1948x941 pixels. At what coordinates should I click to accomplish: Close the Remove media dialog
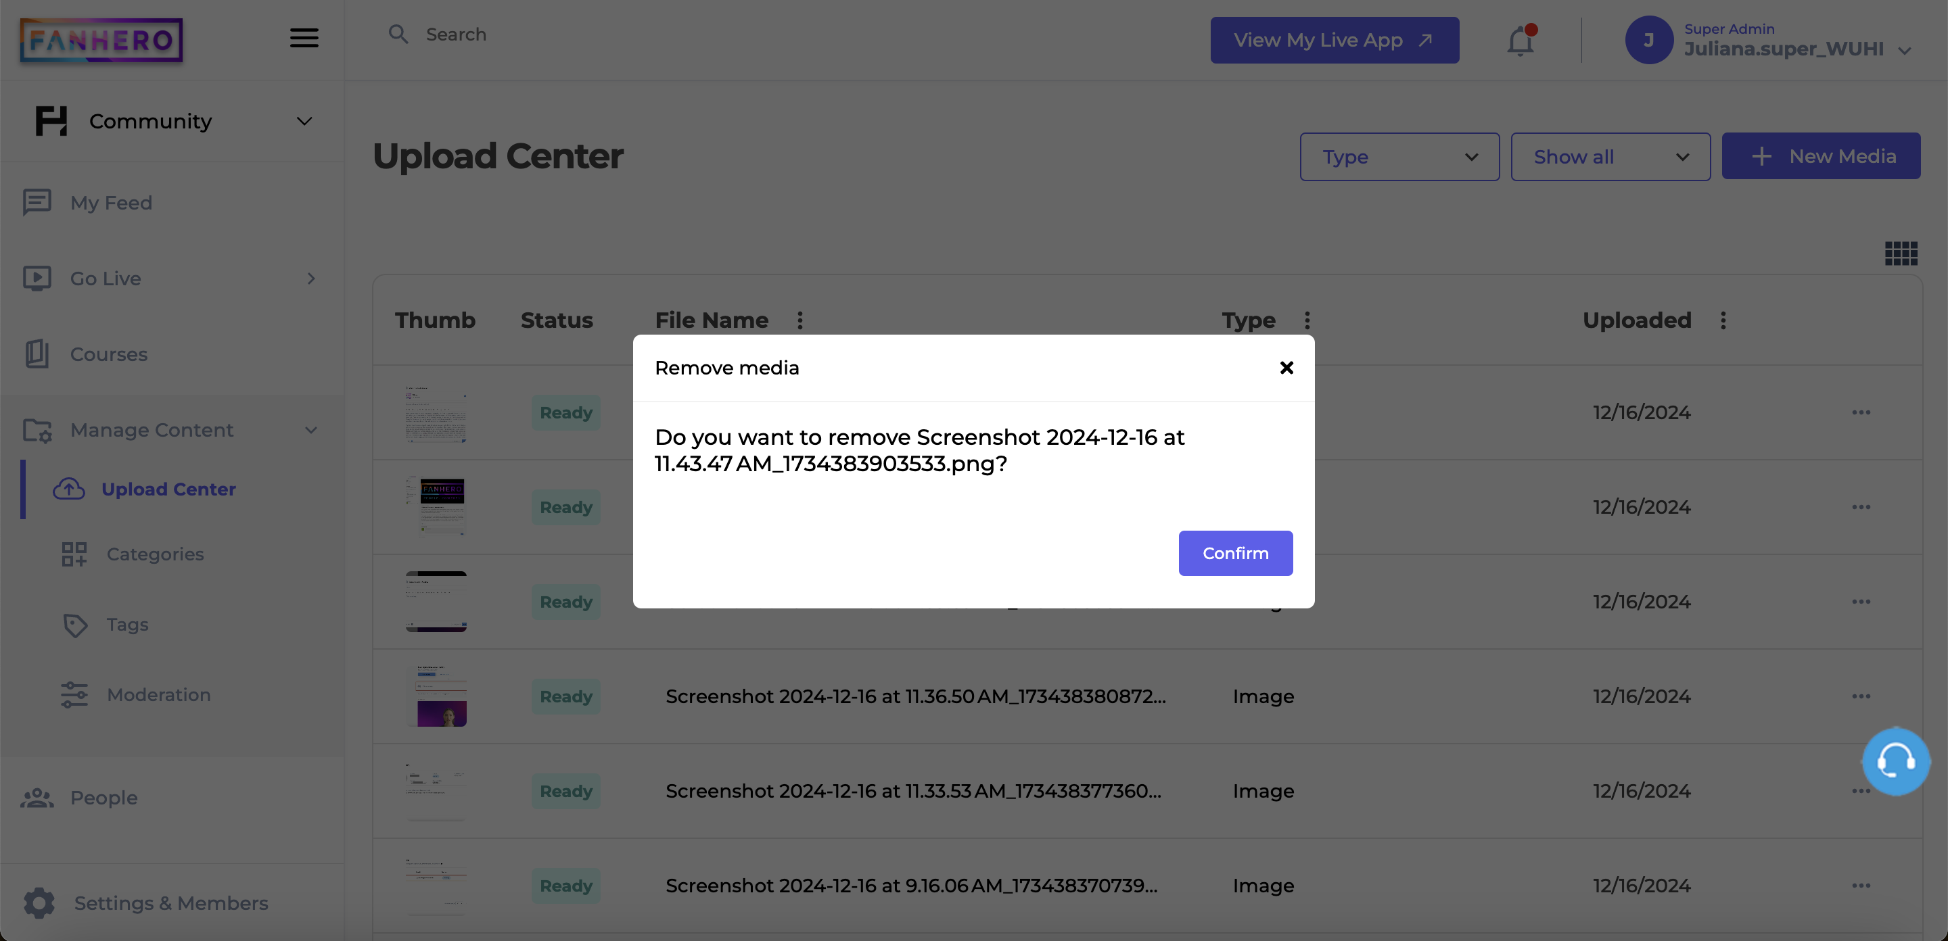click(1286, 366)
